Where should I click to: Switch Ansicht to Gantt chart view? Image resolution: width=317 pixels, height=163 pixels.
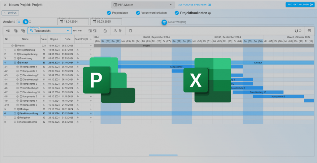[25, 22]
